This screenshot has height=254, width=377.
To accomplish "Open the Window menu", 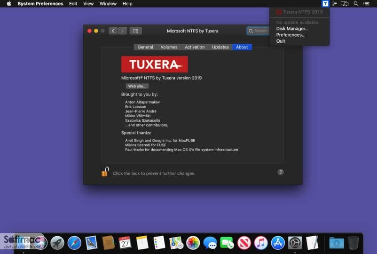I will pos(108,4).
